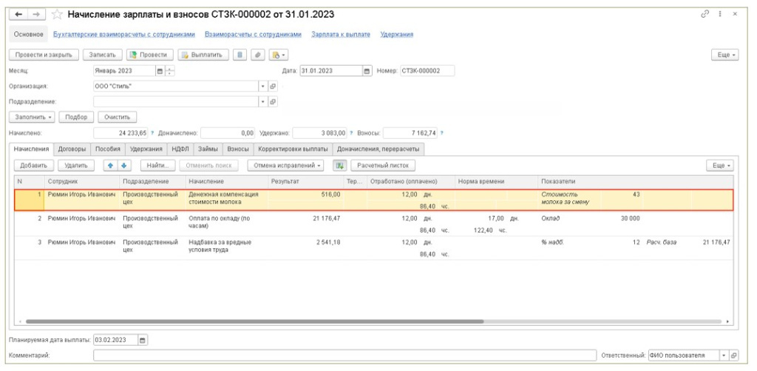
Task: Show the help hint next to Начислено
Action: (x=152, y=133)
